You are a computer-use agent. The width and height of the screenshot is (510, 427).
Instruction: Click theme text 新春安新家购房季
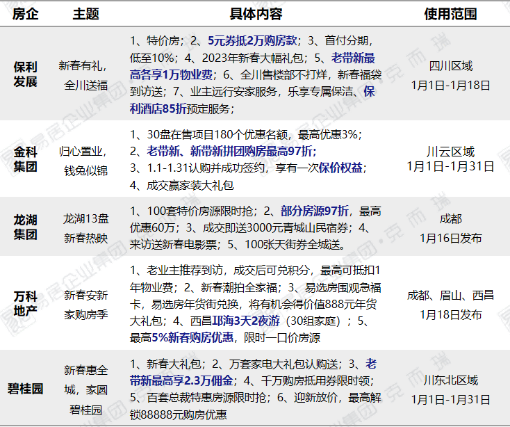pyautogui.click(x=86, y=305)
